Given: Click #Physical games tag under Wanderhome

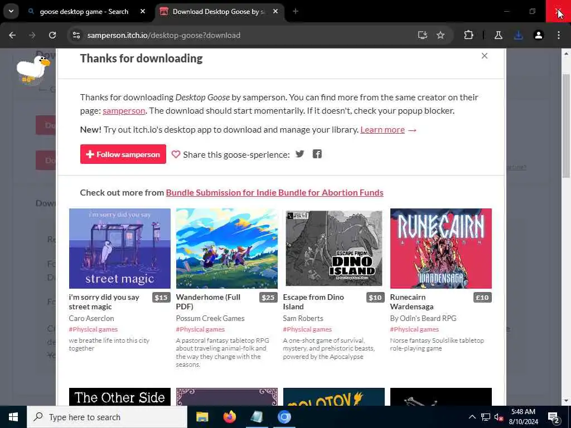Looking at the screenshot, I should tap(200, 329).
